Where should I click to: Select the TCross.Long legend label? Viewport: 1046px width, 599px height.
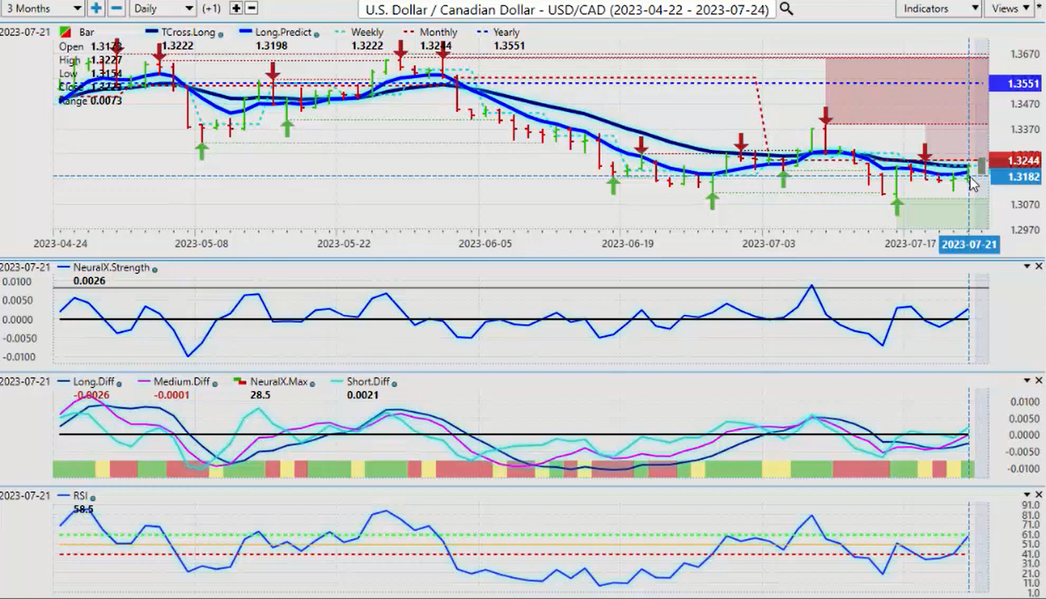coord(188,33)
